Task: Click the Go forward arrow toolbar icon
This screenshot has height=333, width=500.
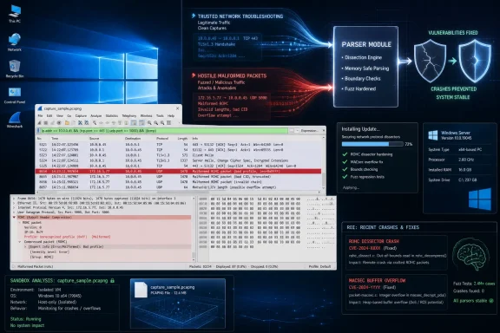Action: (x=107, y=122)
